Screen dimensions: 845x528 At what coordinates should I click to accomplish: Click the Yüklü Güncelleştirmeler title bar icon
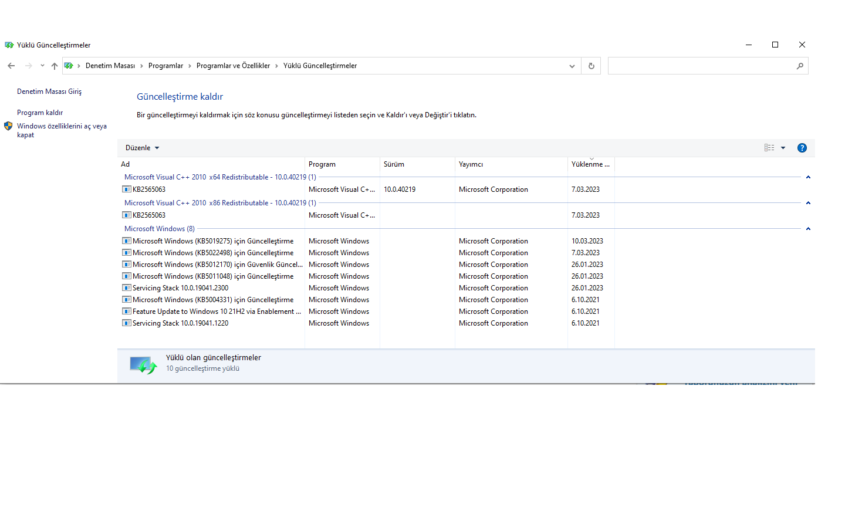pyautogui.click(x=9, y=45)
